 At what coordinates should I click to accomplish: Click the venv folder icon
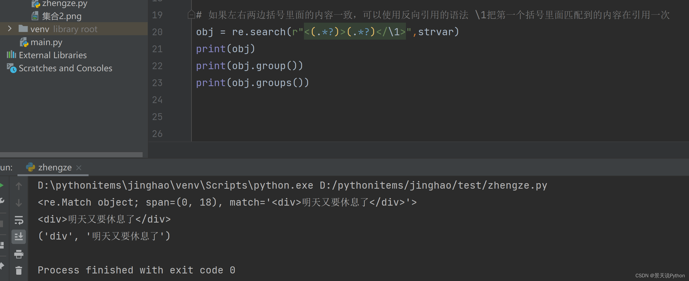tap(23, 28)
